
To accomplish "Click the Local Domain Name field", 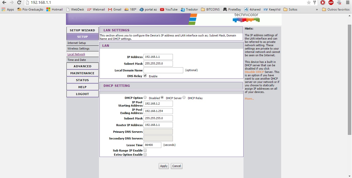I will [x=163, y=70].
